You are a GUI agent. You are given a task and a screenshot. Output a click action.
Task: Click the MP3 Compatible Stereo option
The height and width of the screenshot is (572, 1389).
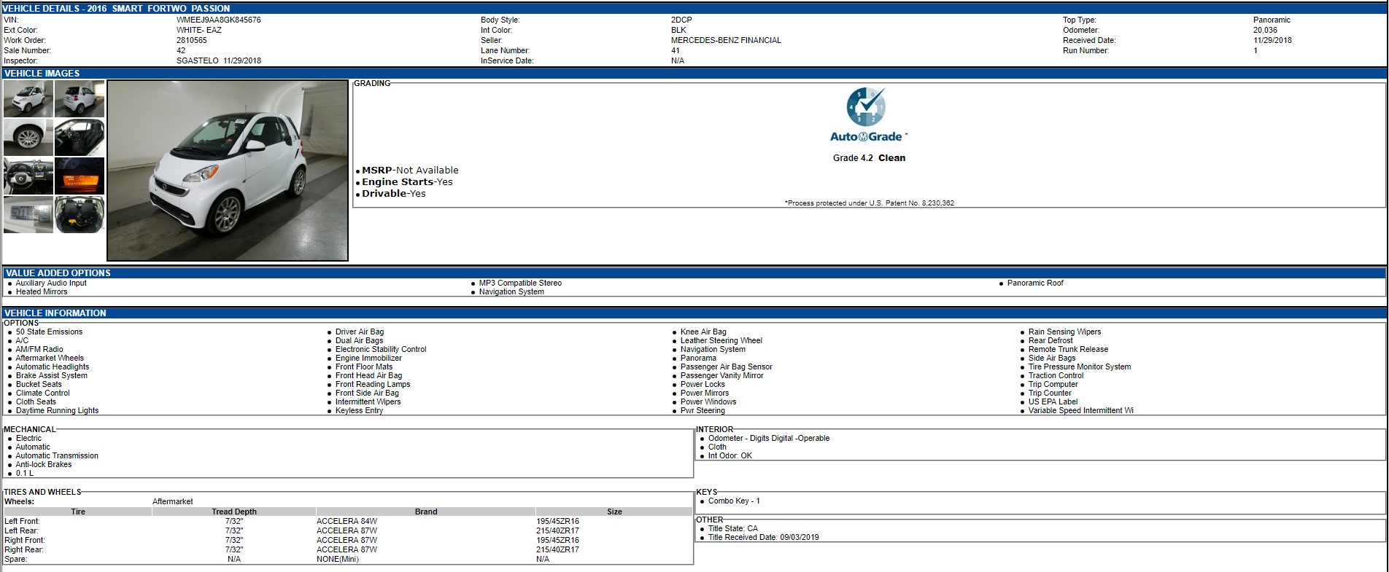[520, 283]
